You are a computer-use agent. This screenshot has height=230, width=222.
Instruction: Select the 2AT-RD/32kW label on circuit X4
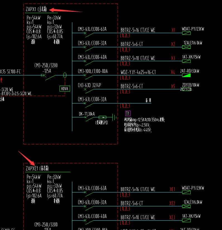190,71
